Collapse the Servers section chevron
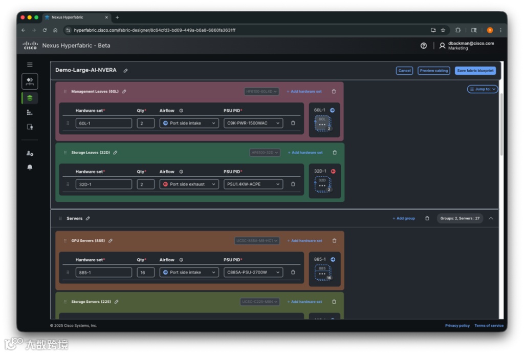This screenshot has width=524, height=354. point(491,218)
